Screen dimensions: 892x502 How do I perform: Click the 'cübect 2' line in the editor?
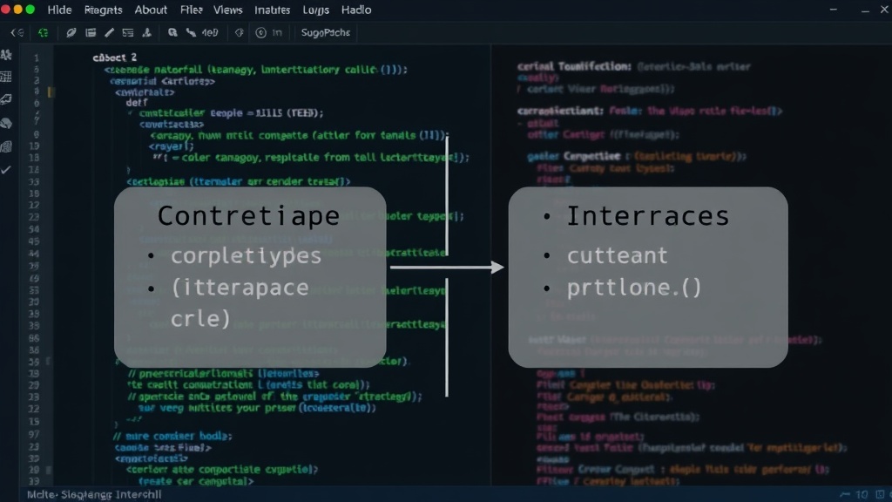115,58
